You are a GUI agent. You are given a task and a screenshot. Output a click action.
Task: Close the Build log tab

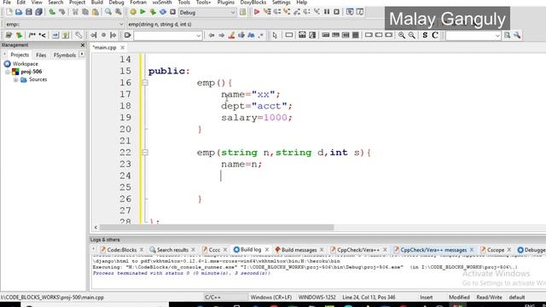point(267,250)
